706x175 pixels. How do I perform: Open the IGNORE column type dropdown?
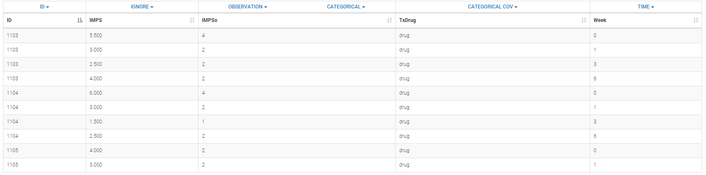142,7
